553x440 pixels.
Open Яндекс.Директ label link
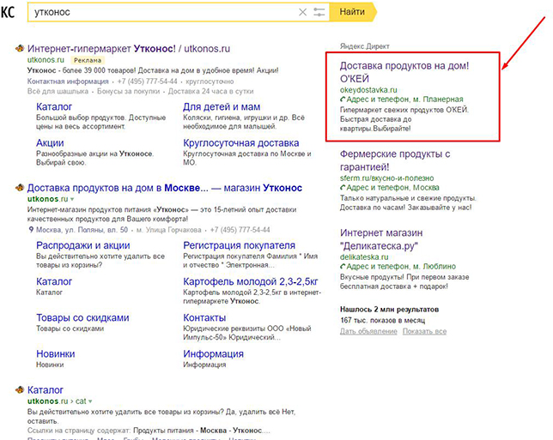click(365, 46)
